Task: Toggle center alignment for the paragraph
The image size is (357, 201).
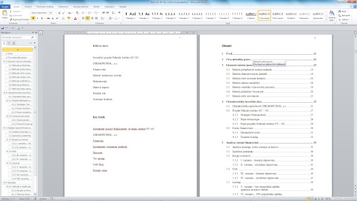Action: tap(88, 18)
